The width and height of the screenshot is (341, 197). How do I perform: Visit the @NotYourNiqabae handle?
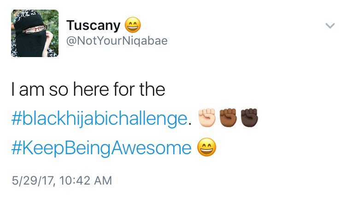117,41
